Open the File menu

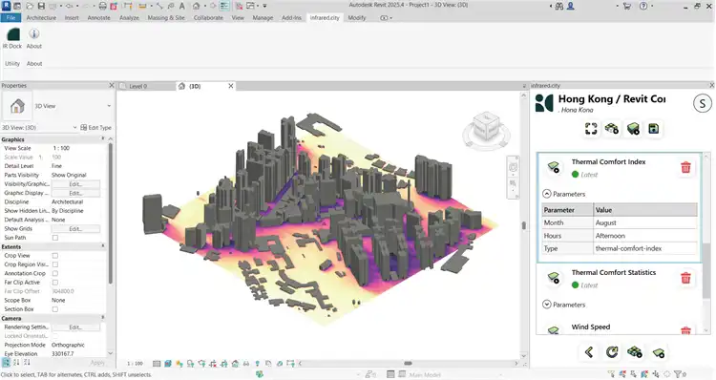[11, 18]
